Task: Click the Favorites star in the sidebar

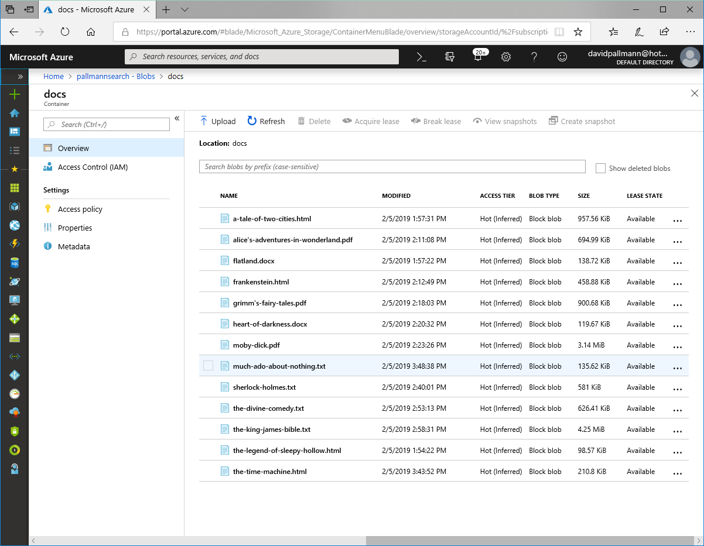Action: pyautogui.click(x=14, y=170)
